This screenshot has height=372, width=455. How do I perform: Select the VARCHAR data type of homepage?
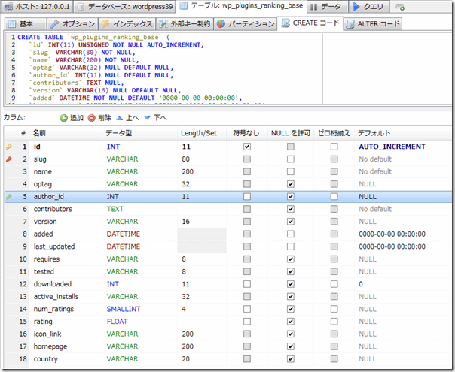point(122,346)
